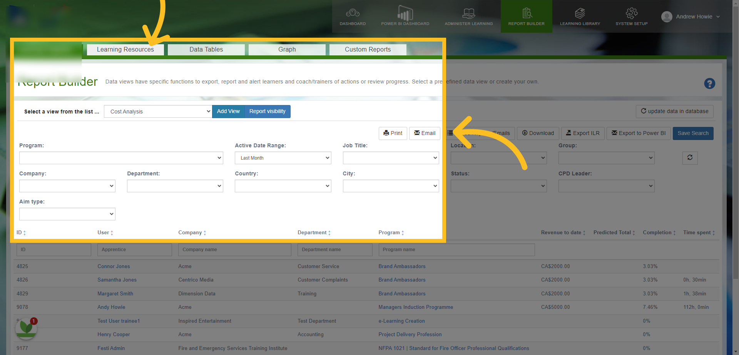The width and height of the screenshot is (739, 355).
Task: Open the Project Delivery Profession link
Action: click(x=410, y=335)
